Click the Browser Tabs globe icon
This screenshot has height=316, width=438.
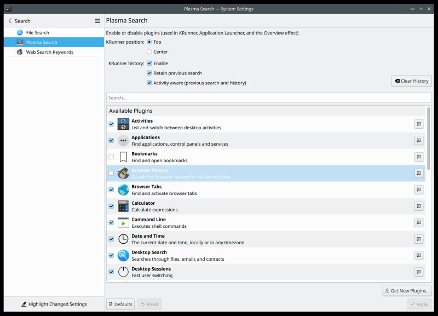click(123, 190)
